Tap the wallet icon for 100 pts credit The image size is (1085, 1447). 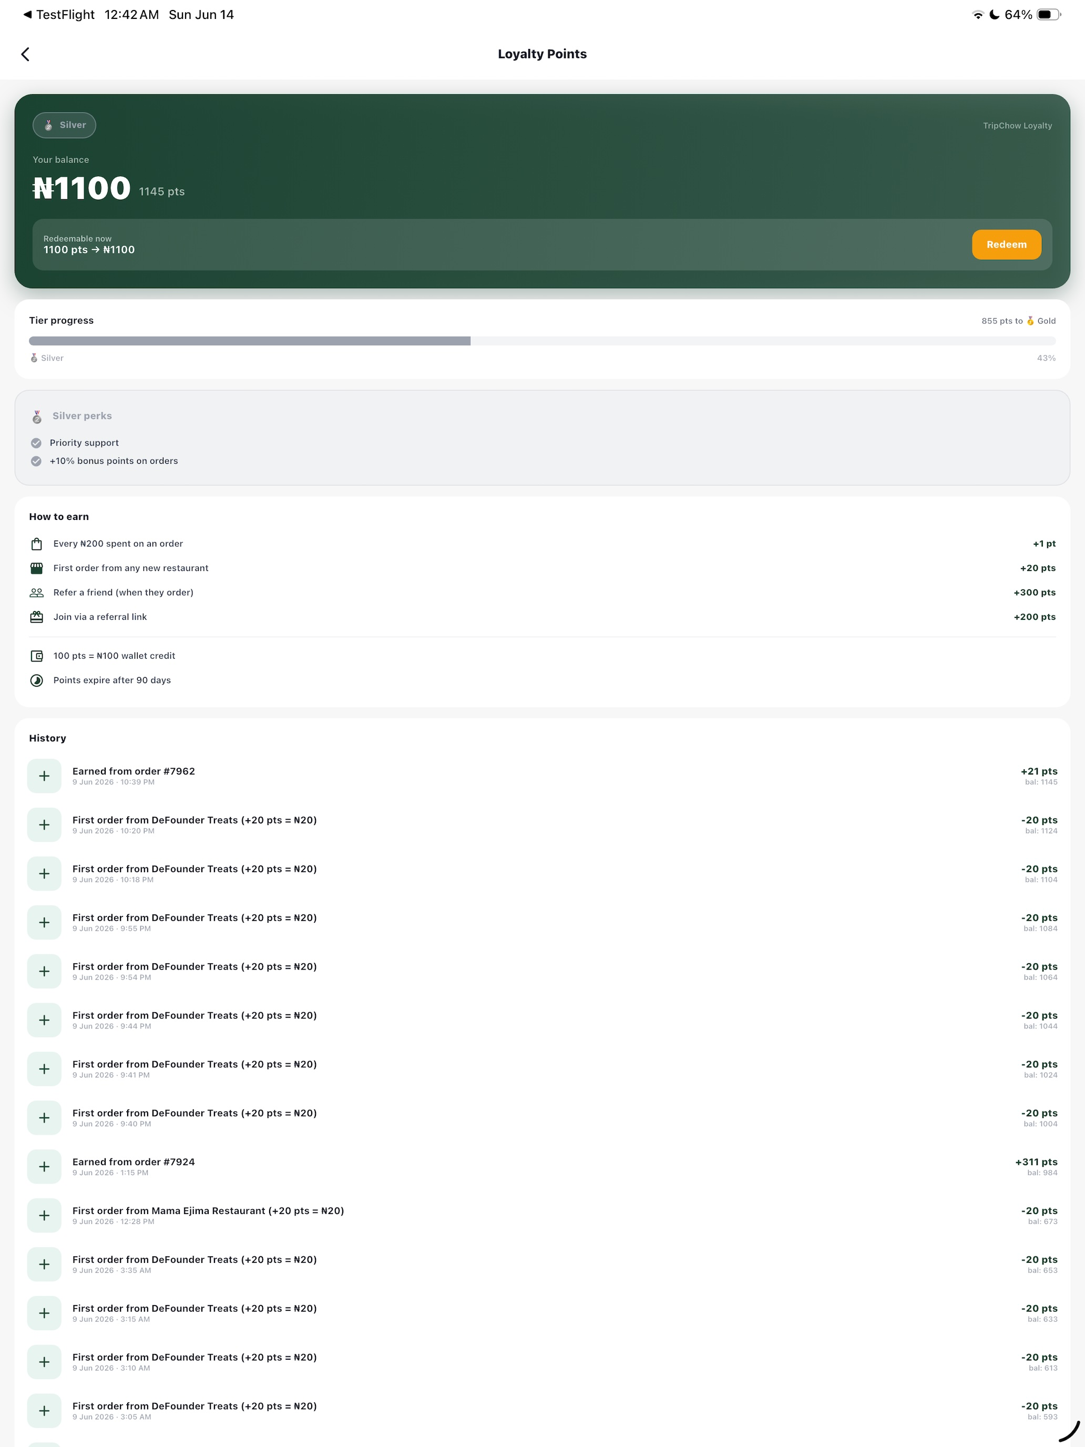click(x=37, y=656)
